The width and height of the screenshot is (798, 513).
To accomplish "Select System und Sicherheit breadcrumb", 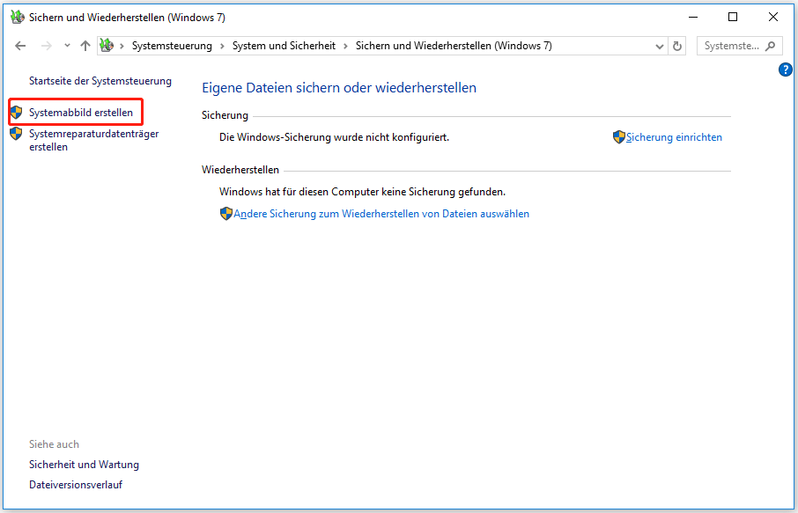I will pos(284,46).
